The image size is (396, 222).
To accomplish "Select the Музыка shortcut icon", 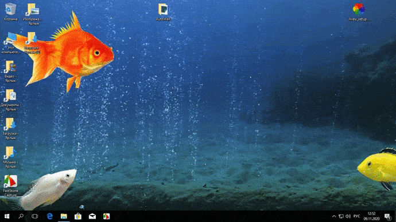I will (10, 157).
